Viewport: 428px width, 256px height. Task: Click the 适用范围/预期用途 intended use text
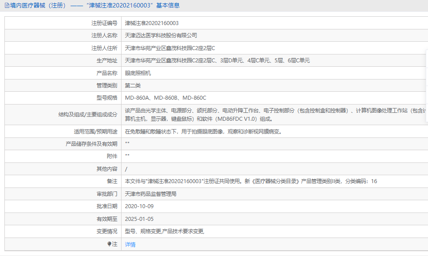(203, 131)
